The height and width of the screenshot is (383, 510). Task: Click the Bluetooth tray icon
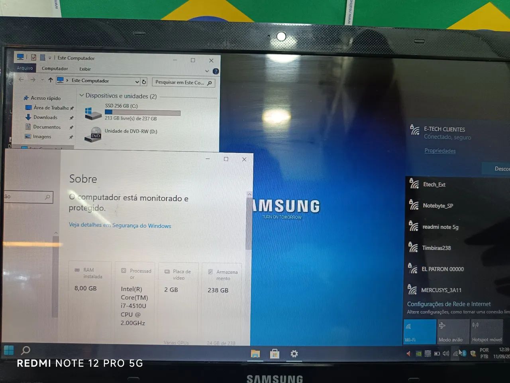[x=464, y=353]
